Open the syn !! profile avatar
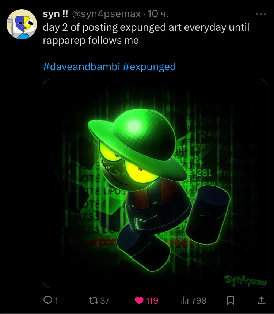 coord(22,24)
